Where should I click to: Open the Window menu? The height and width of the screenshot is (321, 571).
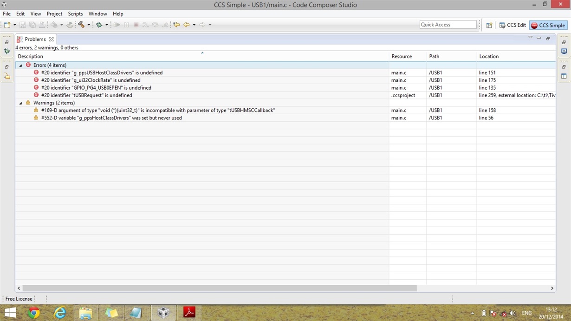coord(97,14)
